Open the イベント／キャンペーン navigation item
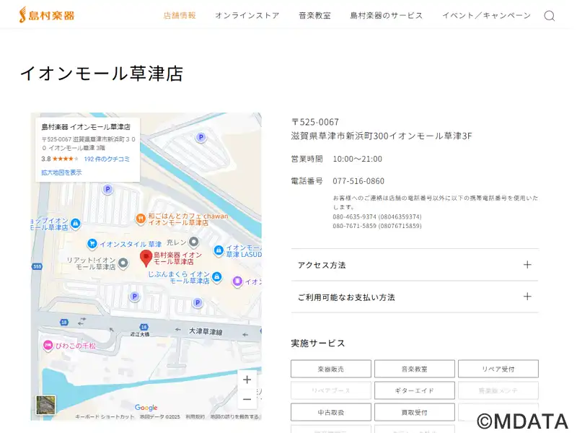 point(486,15)
